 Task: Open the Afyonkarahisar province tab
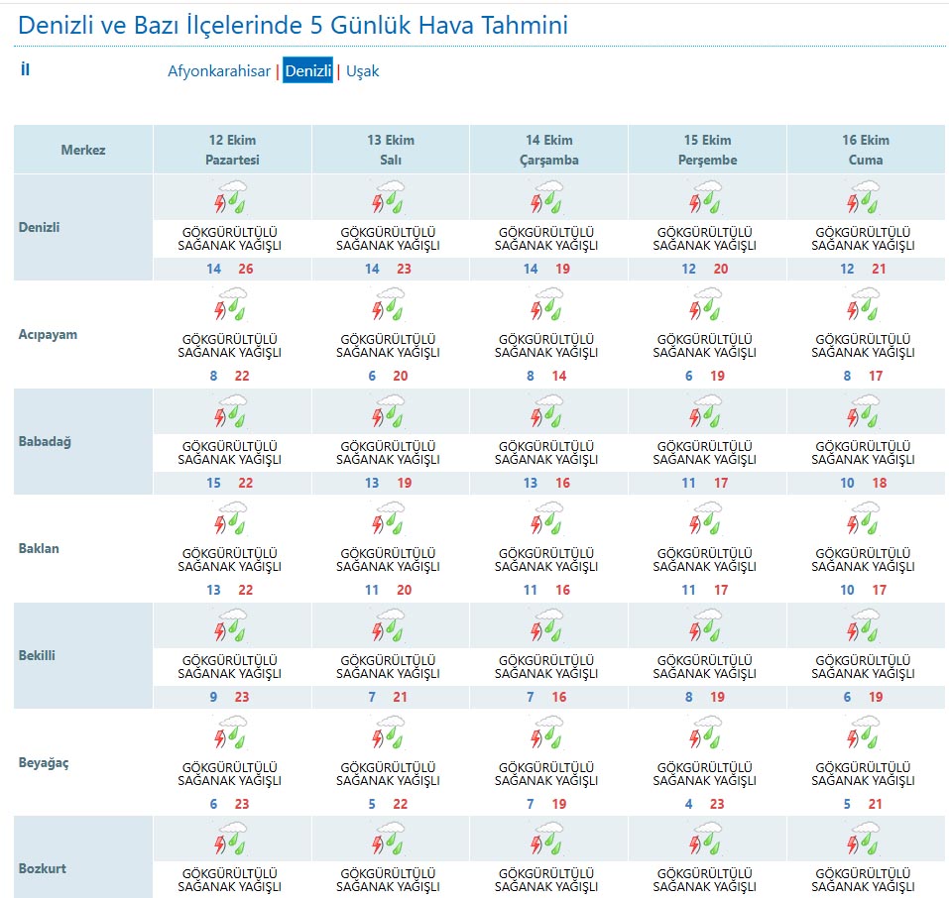tap(219, 71)
